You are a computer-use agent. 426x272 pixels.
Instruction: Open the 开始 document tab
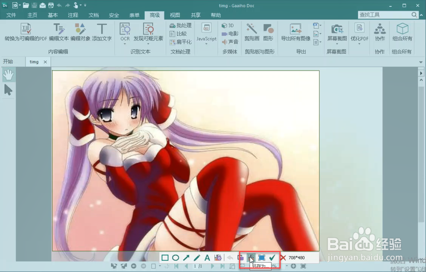(x=8, y=62)
